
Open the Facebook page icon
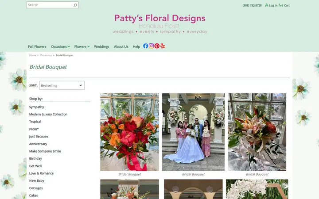145,46
